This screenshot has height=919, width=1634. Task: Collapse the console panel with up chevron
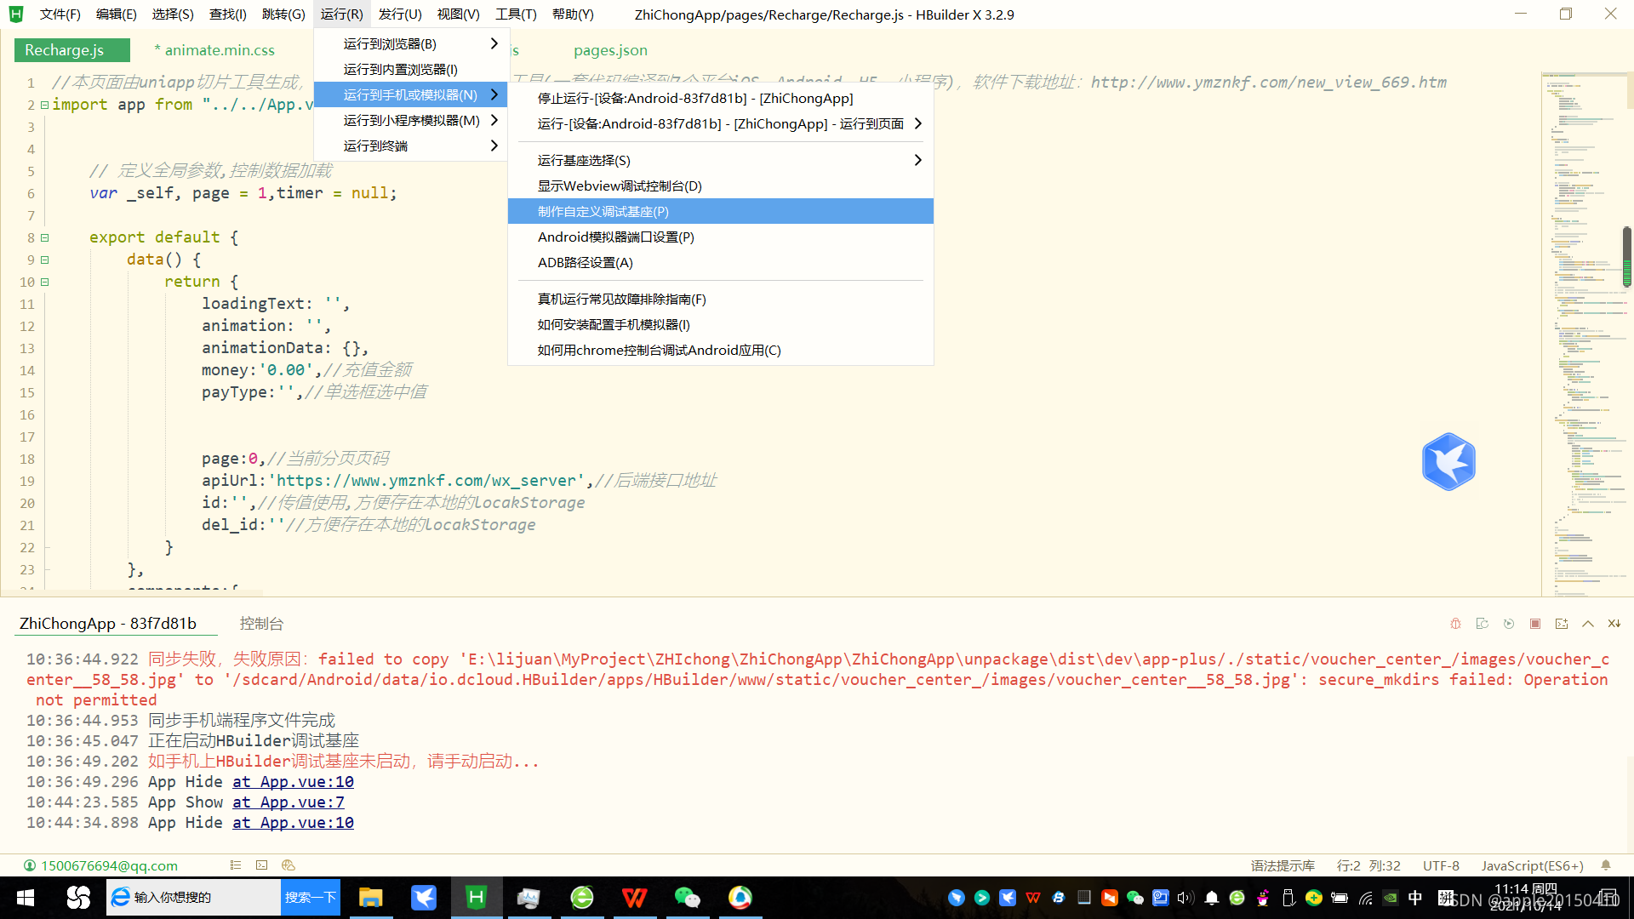tap(1588, 624)
